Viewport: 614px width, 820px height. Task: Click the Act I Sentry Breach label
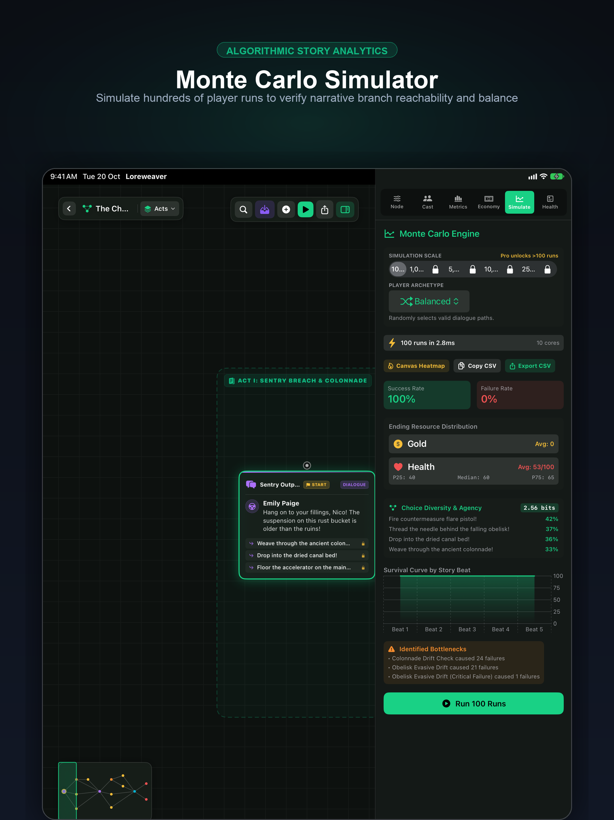click(298, 381)
